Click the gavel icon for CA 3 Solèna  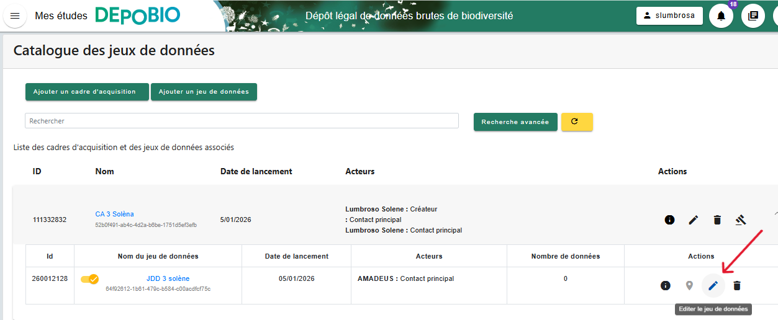point(740,220)
